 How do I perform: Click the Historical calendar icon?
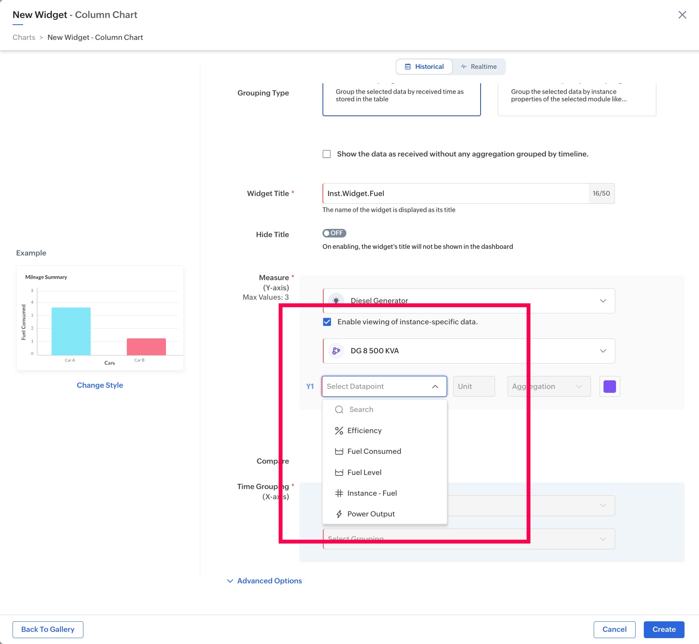(408, 67)
